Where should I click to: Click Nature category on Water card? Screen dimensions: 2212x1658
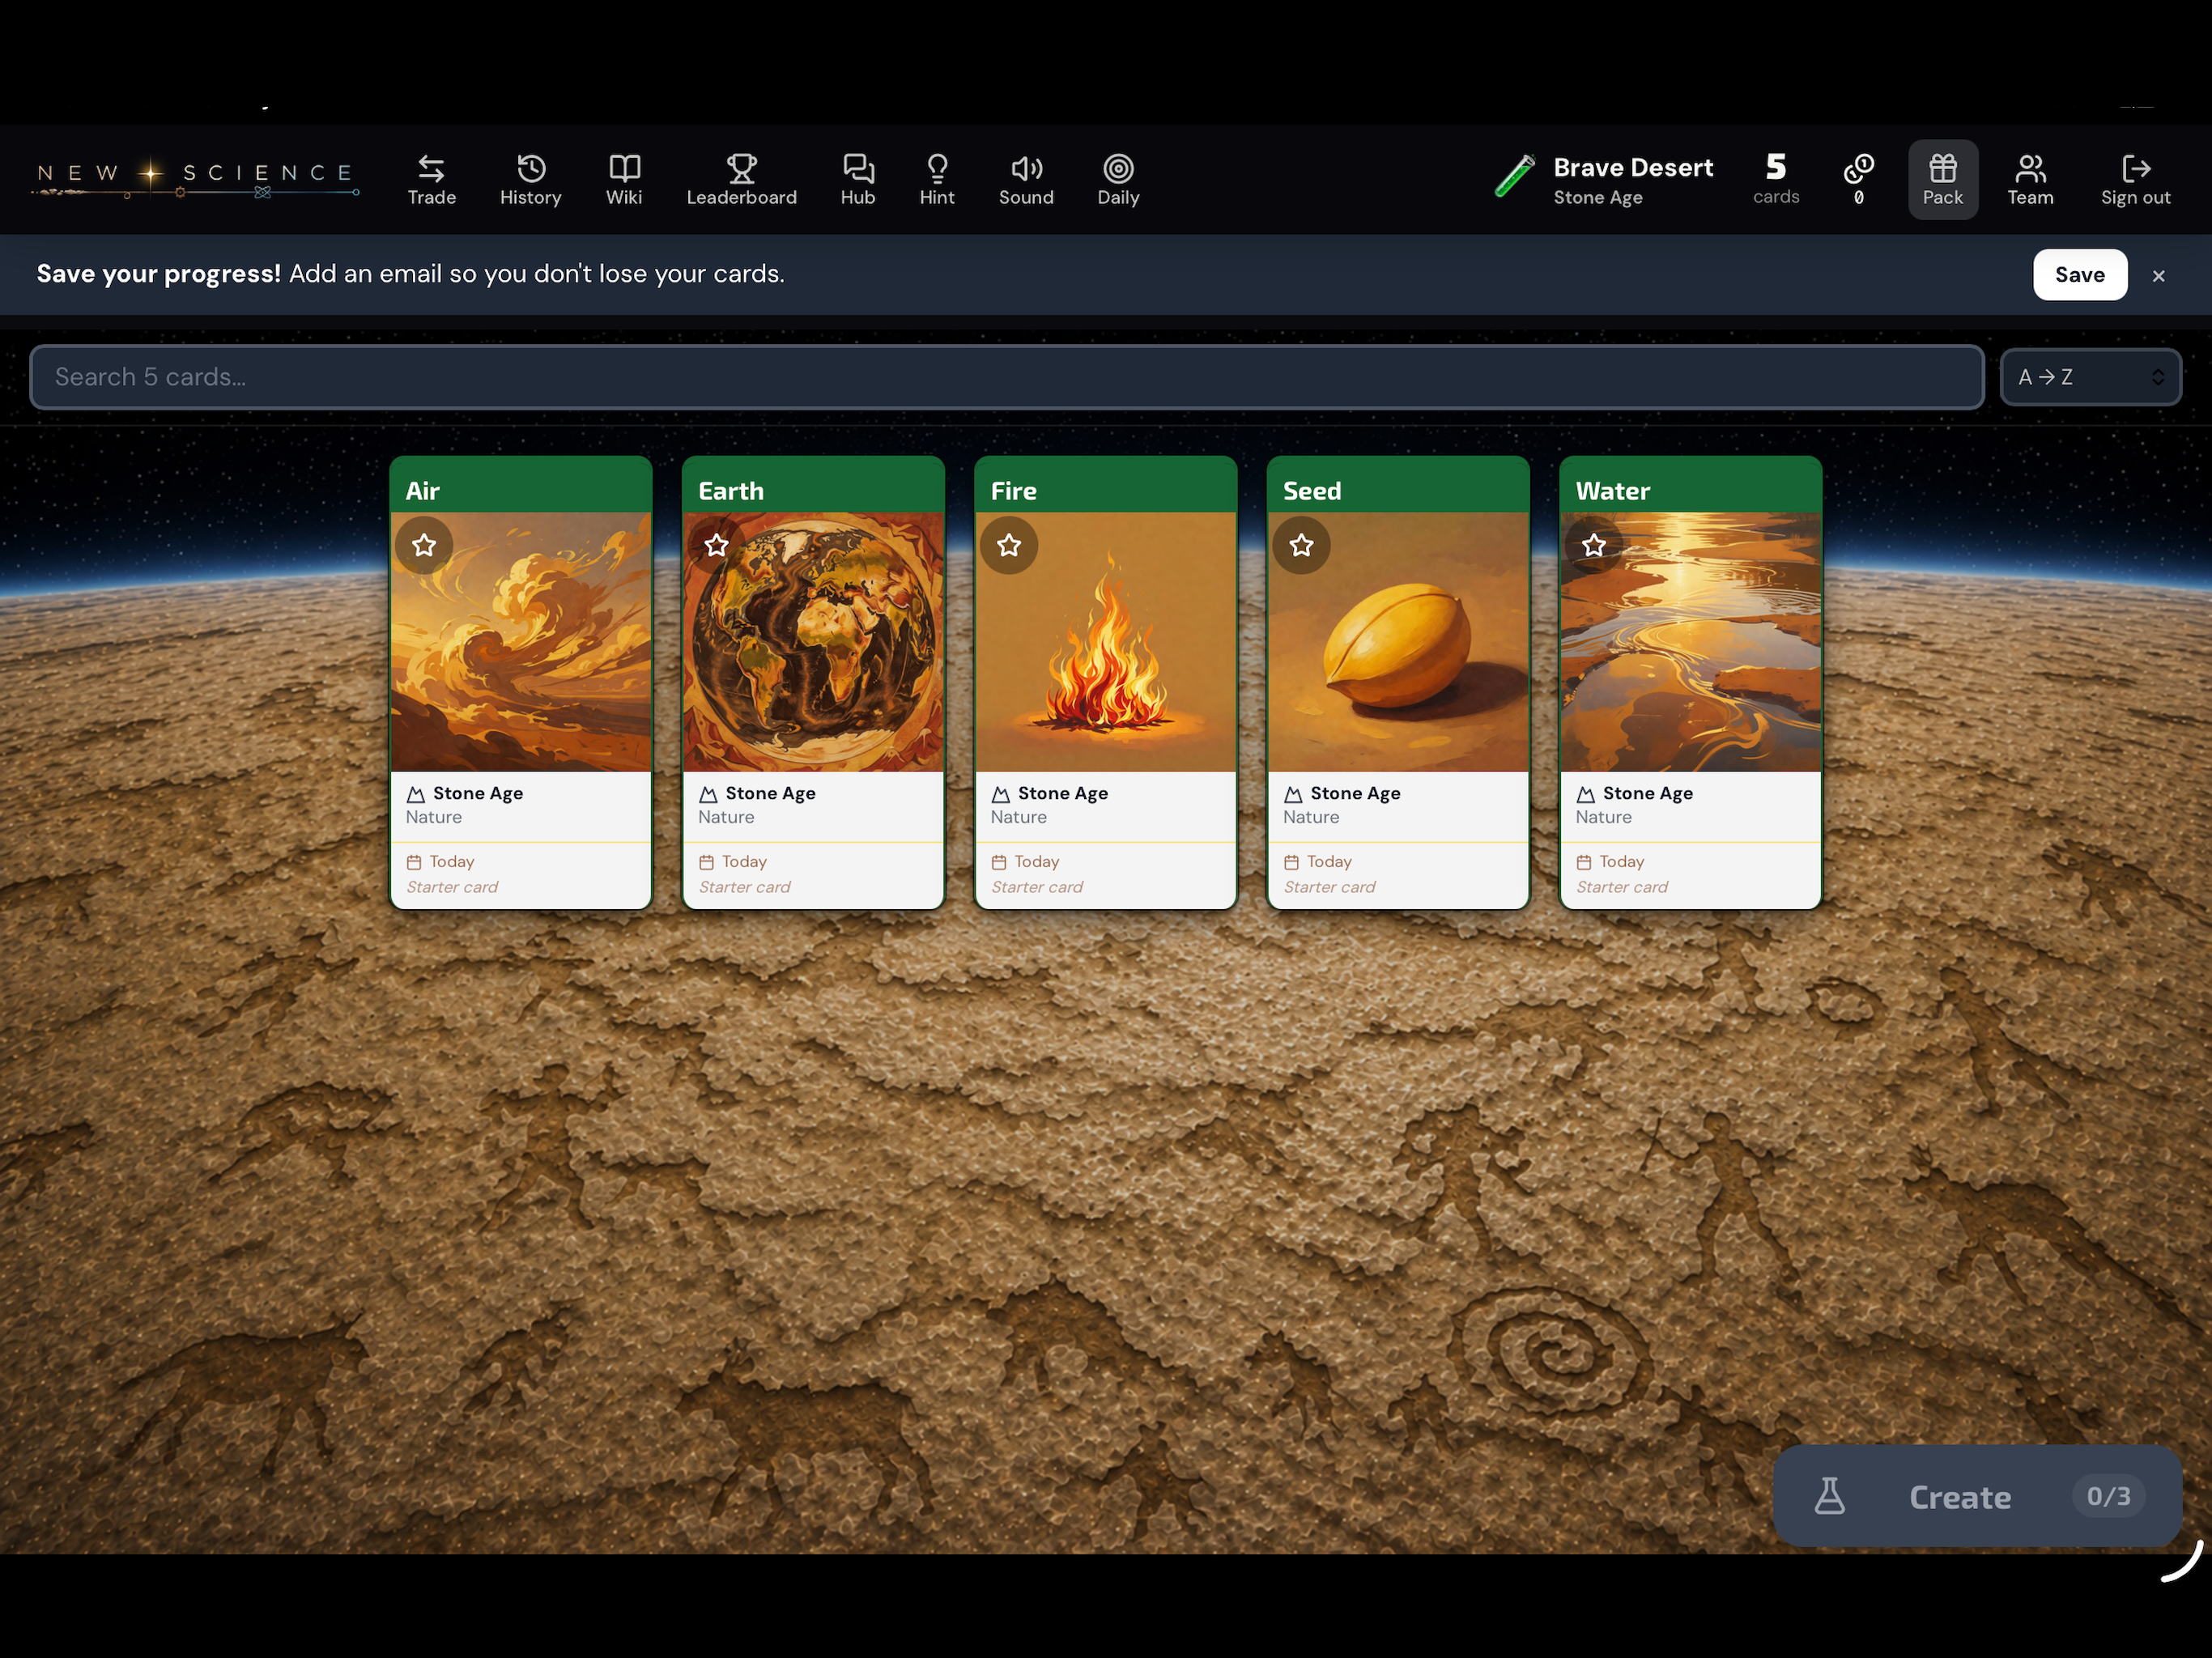pyautogui.click(x=1603, y=817)
